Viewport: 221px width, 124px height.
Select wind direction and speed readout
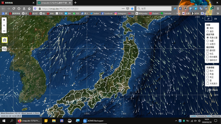tap(20, 113)
